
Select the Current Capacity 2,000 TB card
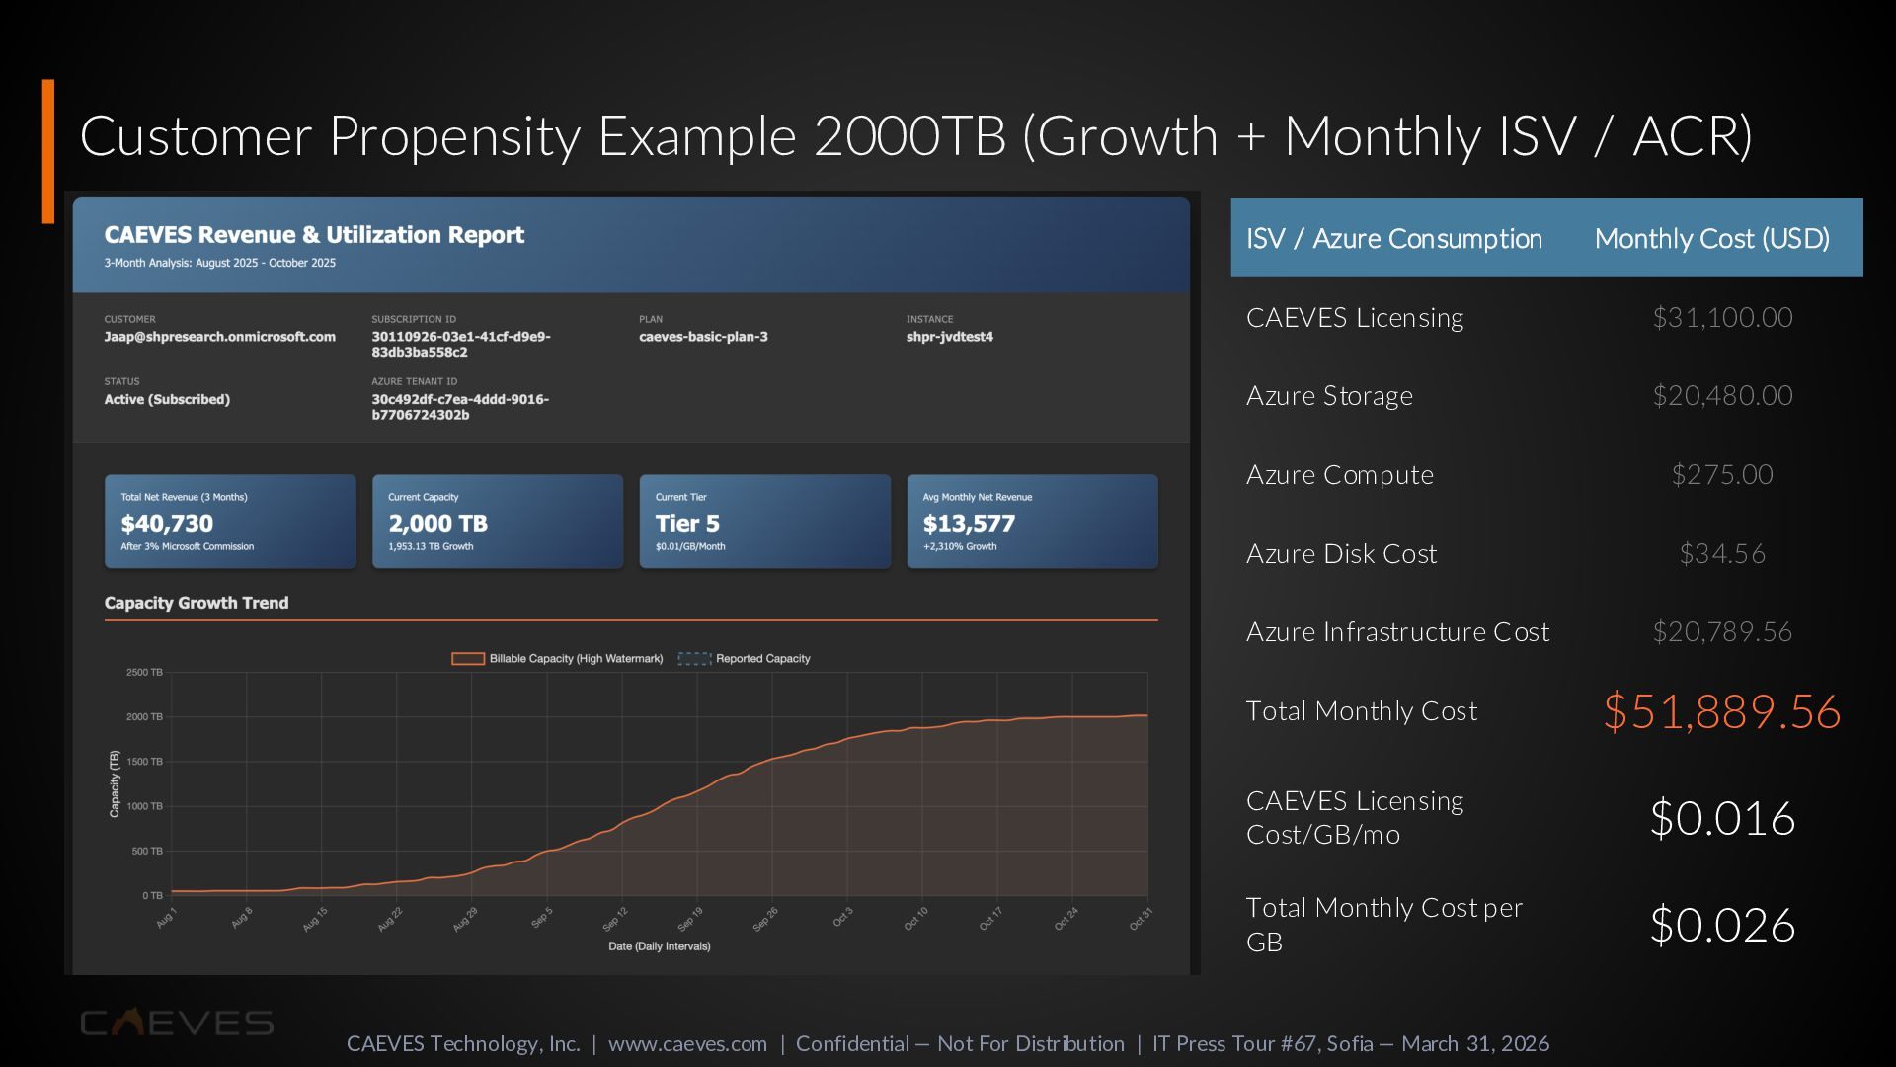pos(498,522)
